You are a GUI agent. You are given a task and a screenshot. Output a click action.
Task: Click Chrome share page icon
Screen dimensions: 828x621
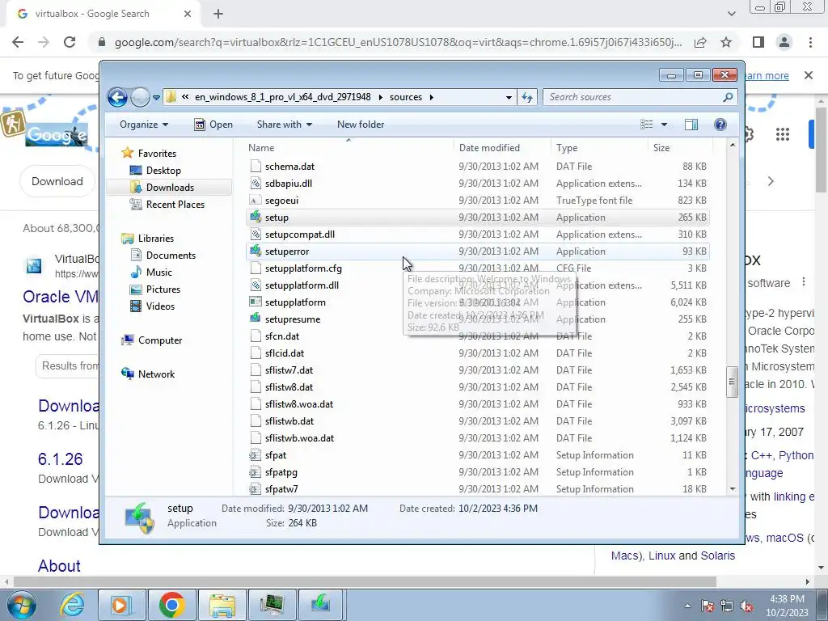tap(700, 42)
